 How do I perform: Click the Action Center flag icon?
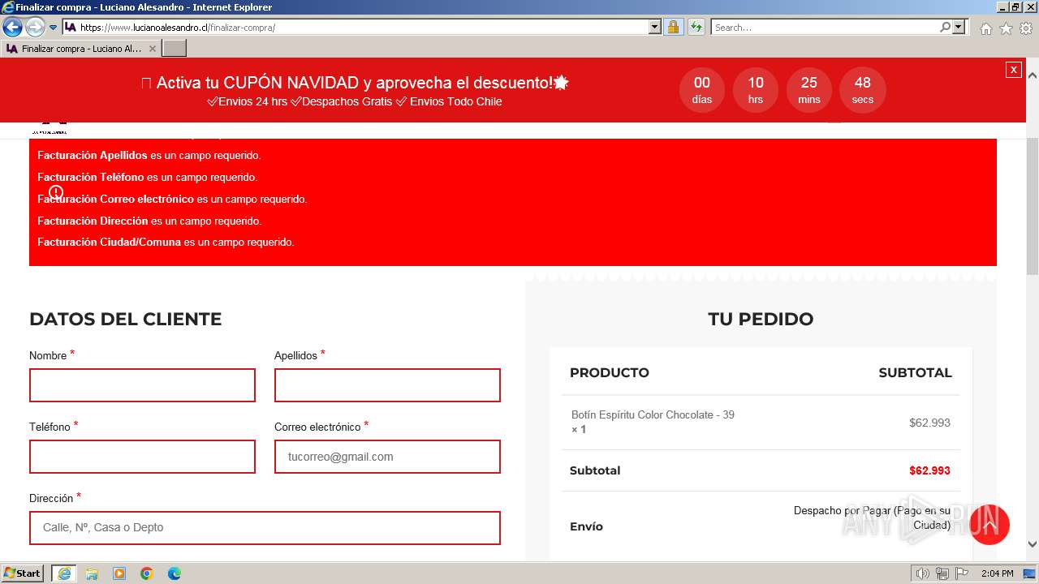962,573
